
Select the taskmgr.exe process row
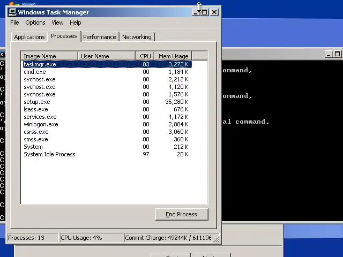[107, 64]
